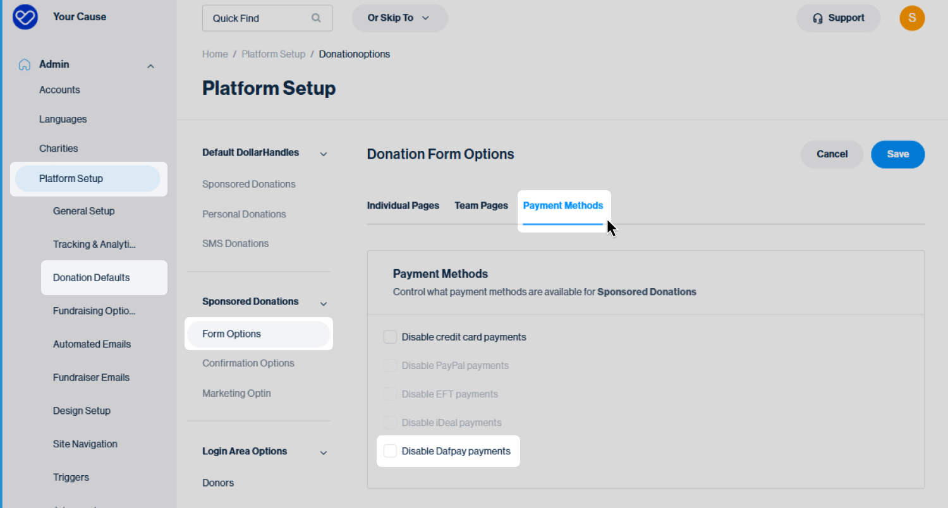Toggle the Disable PayPal payments checkbox
The width and height of the screenshot is (948, 508).
click(x=390, y=366)
